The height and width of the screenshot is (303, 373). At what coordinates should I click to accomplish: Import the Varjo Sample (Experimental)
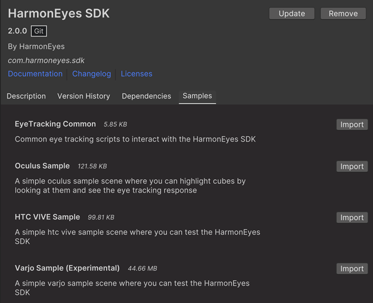click(x=352, y=269)
